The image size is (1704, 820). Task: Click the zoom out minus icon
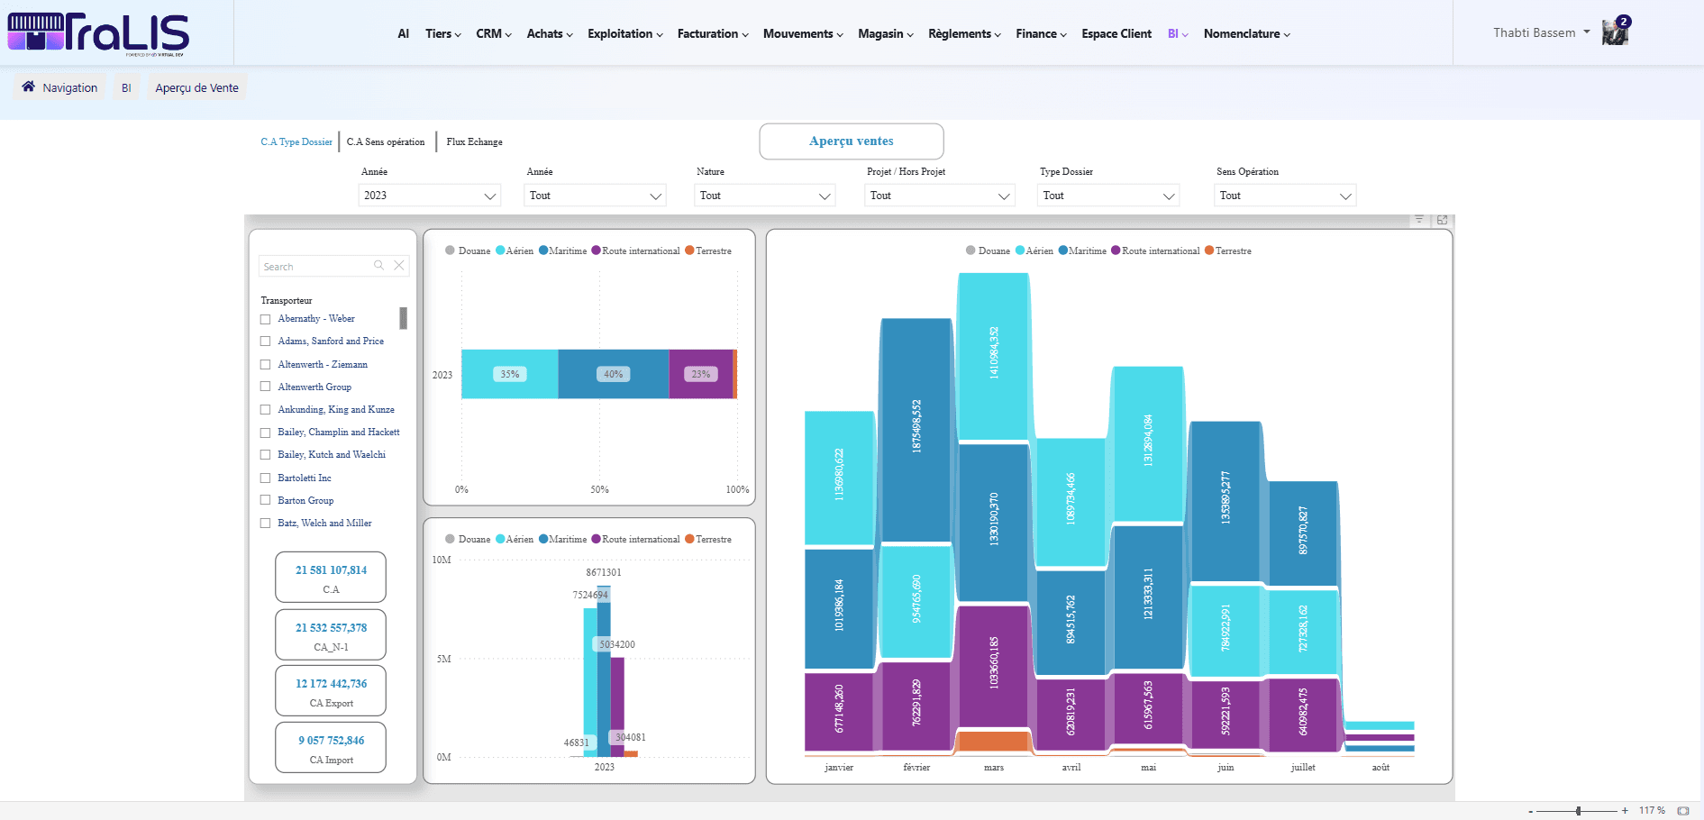tap(1530, 811)
